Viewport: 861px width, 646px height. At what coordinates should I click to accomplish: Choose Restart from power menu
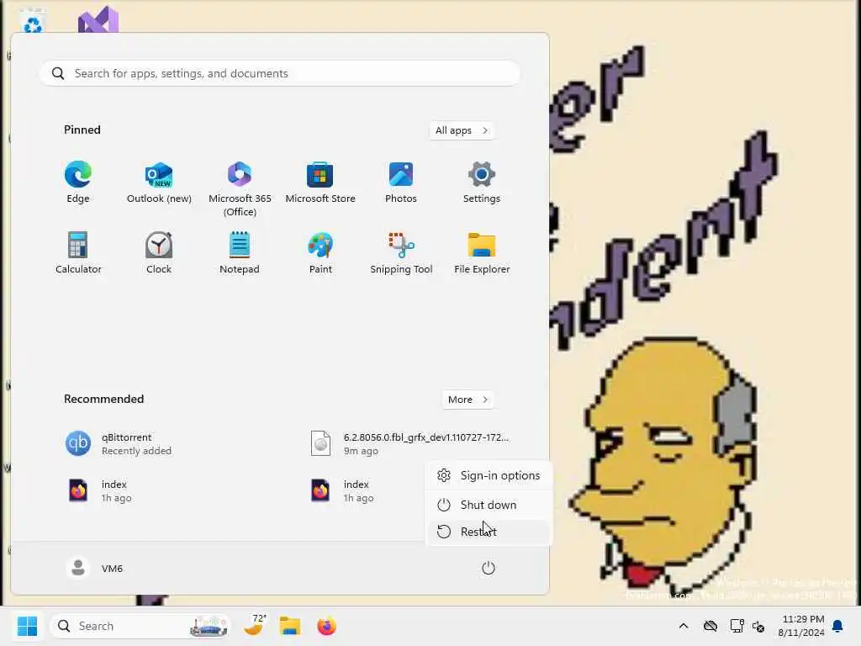(x=489, y=532)
